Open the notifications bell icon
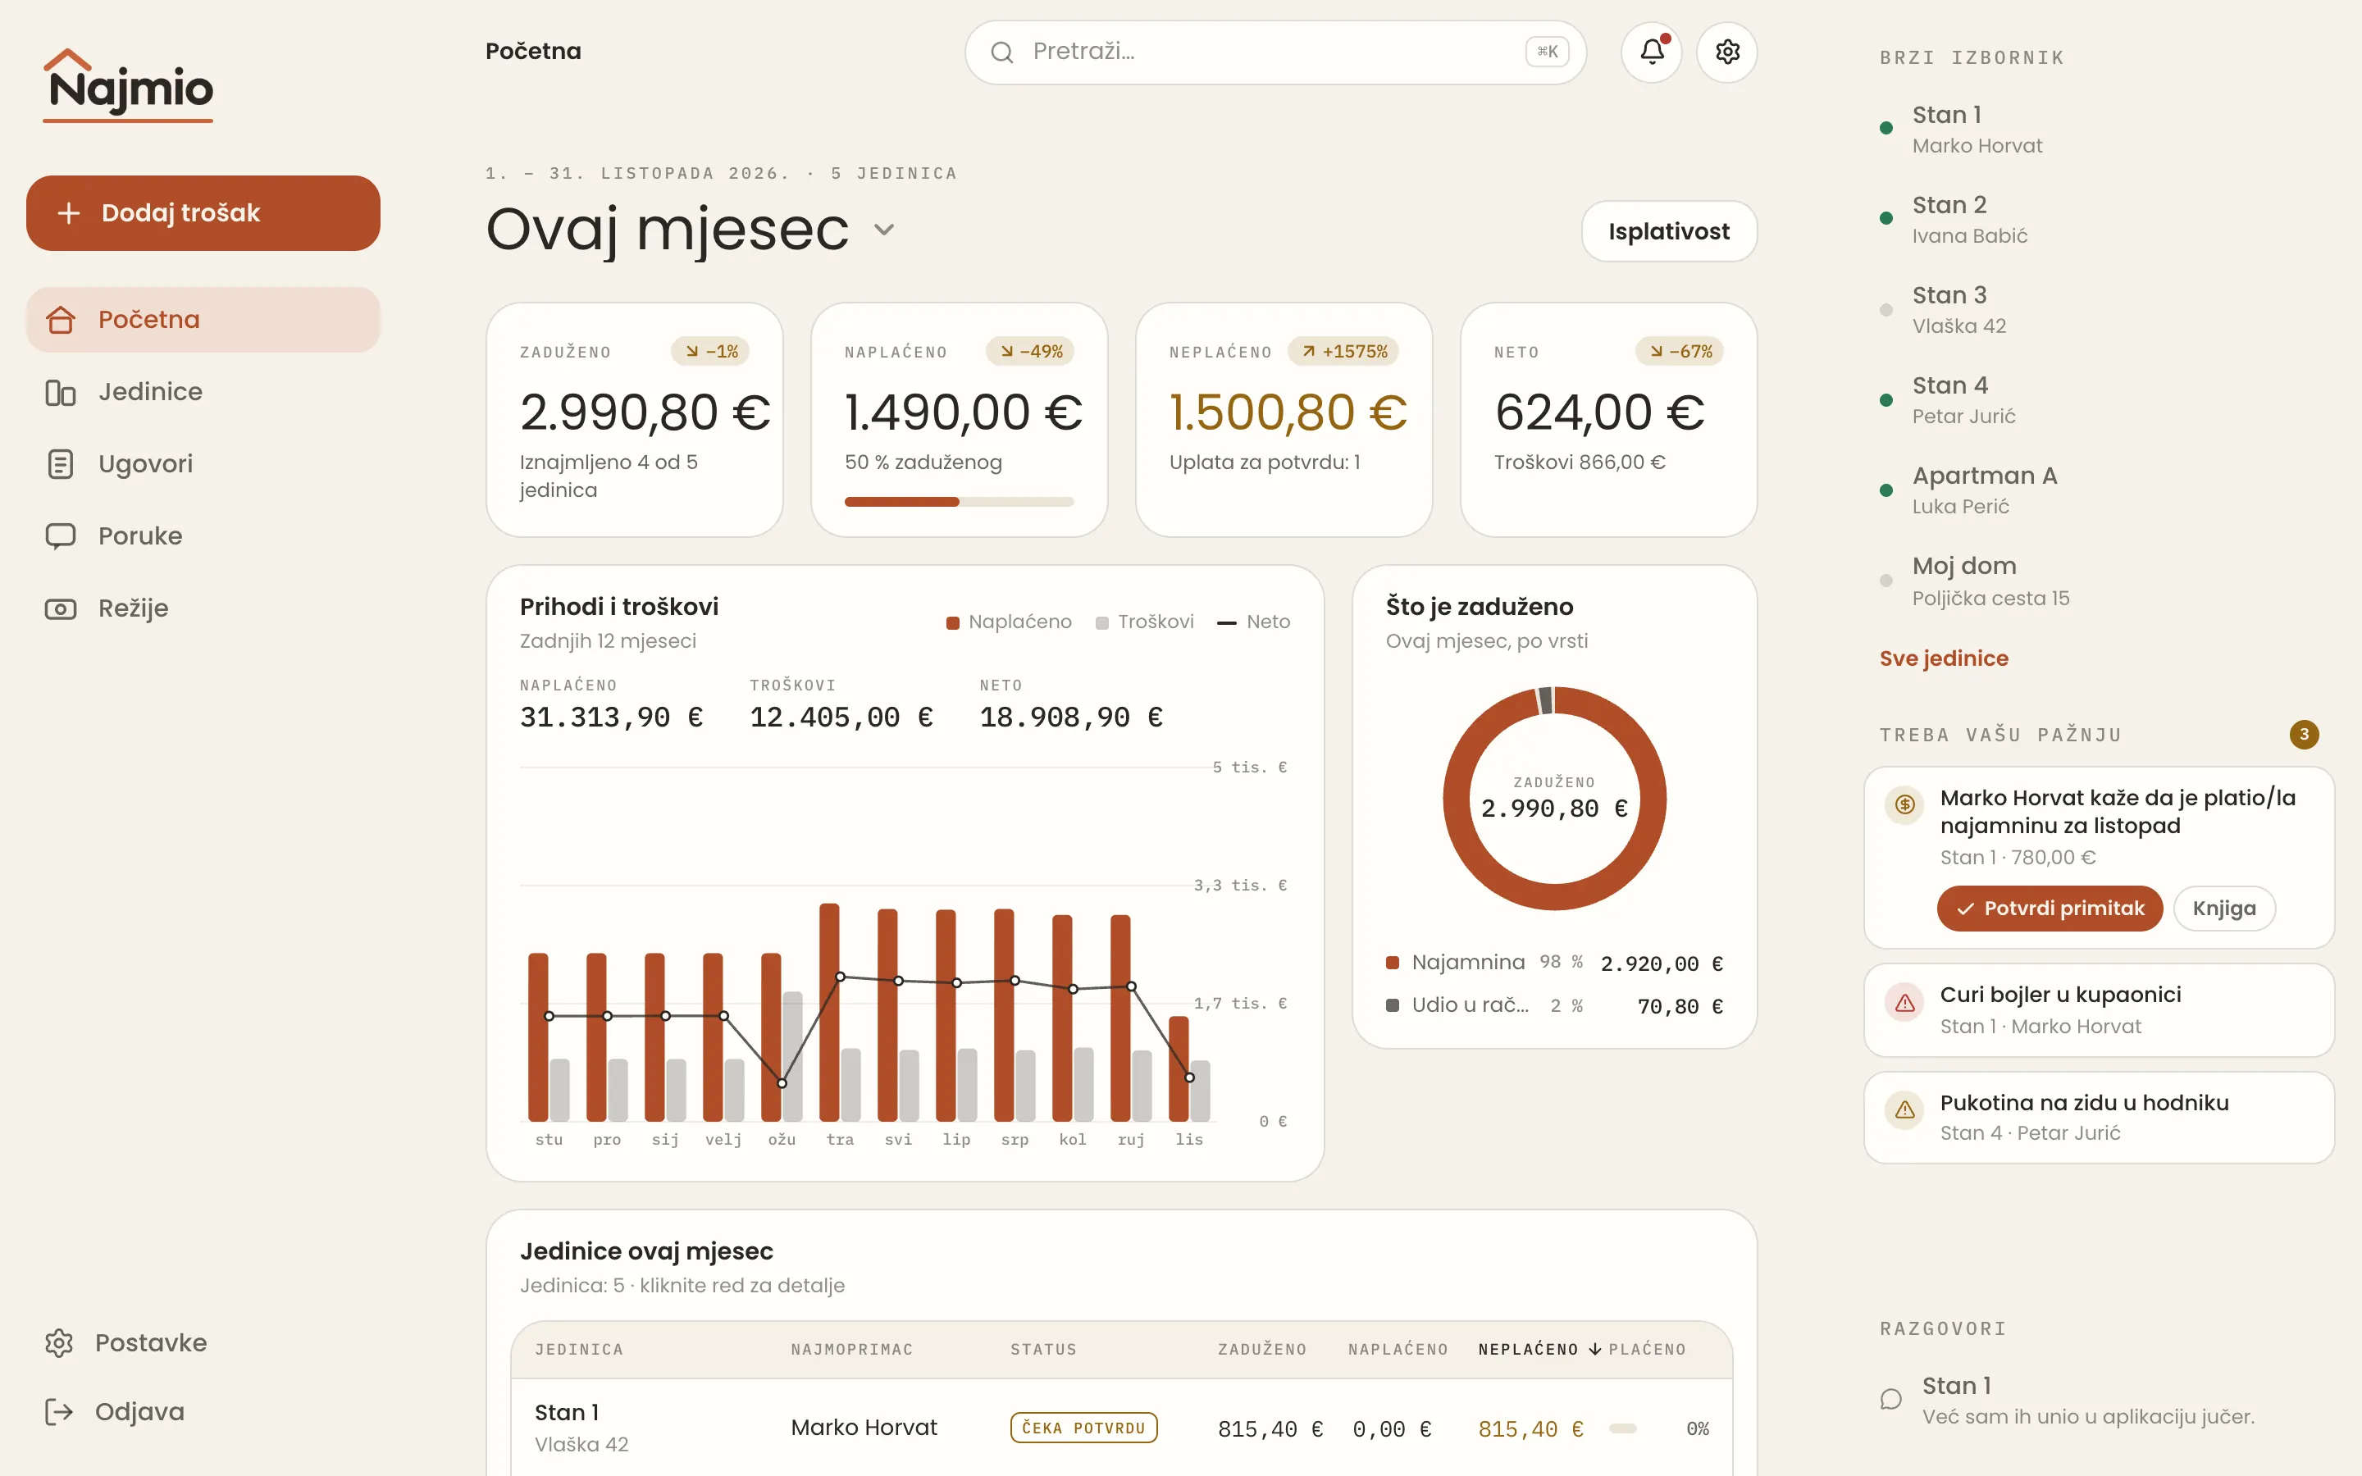The height and width of the screenshot is (1476, 2362). 1652,52
